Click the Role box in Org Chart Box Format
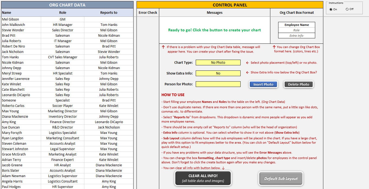This screenshot has height=189, width=369. point(297,30)
